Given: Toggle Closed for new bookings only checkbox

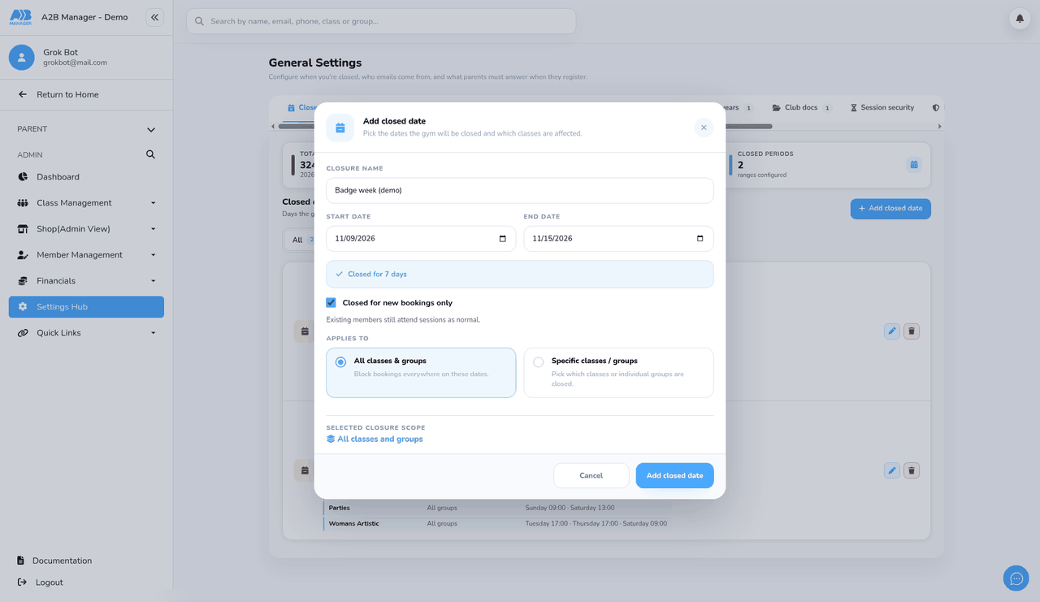Looking at the screenshot, I should click(x=331, y=303).
